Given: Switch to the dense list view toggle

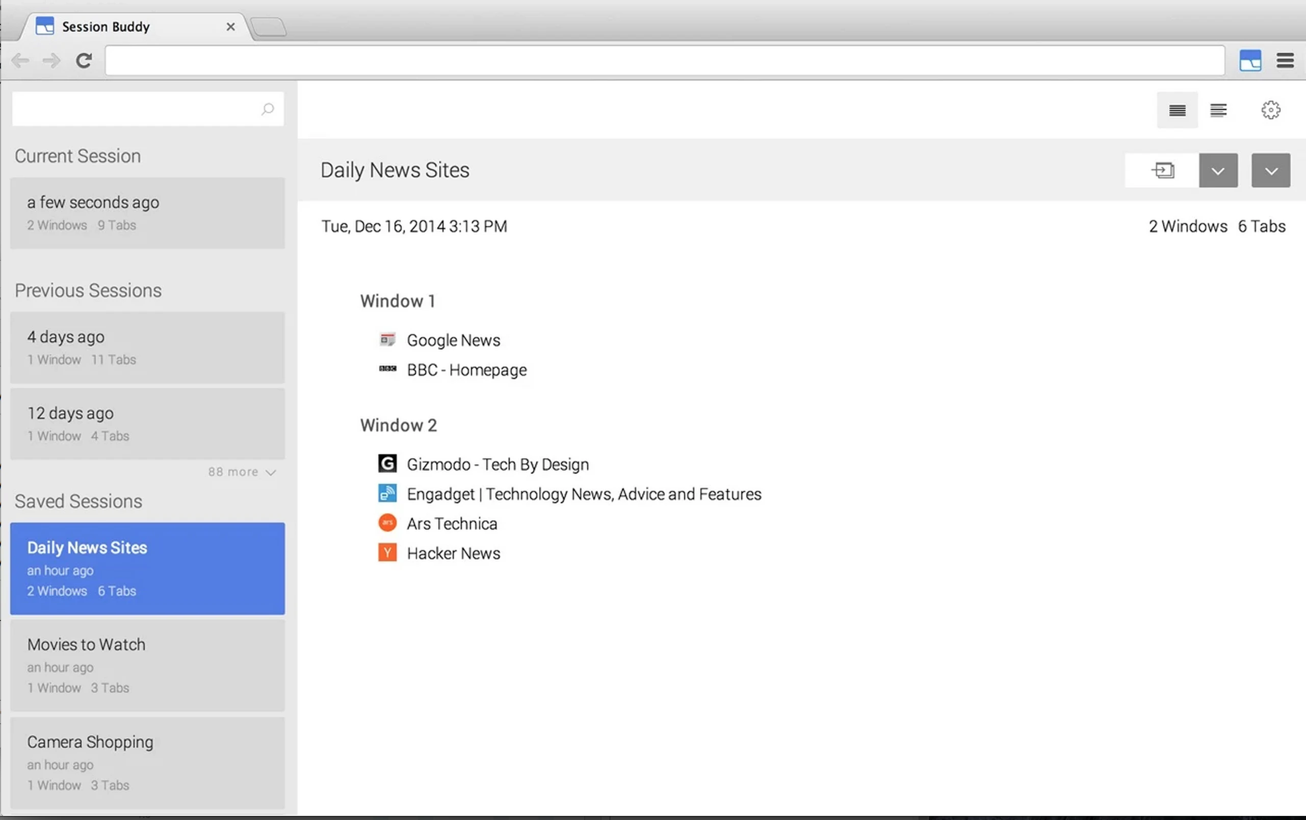Looking at the screenshot, I should 1177,111.
